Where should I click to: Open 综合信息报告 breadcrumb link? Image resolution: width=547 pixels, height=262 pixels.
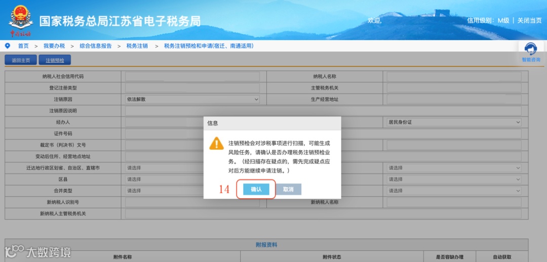tap(96, 46)
